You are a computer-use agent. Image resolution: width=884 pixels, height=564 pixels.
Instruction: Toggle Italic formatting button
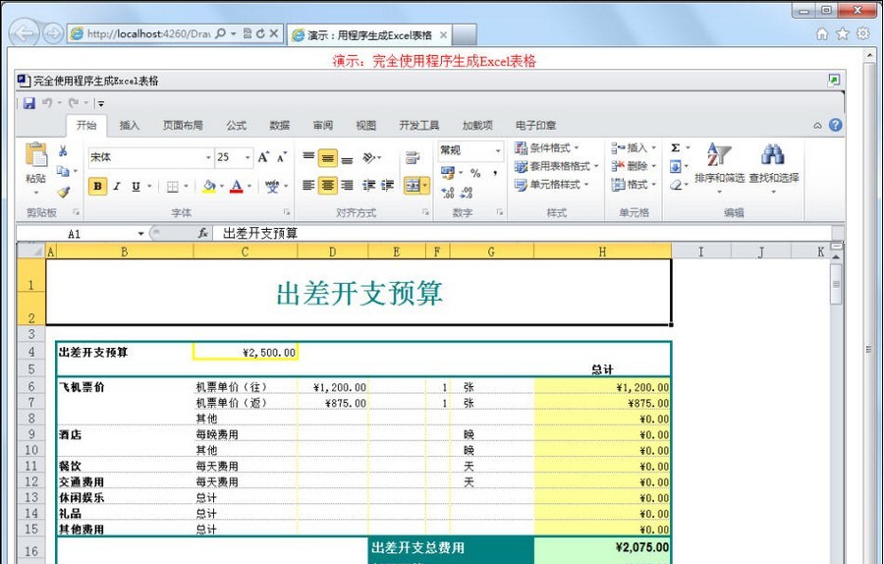pos(116,187)
